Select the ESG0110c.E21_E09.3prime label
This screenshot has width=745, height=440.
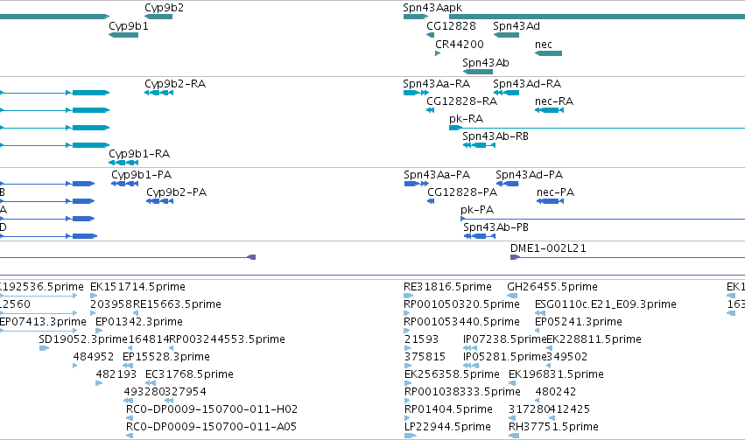point(606,304)
